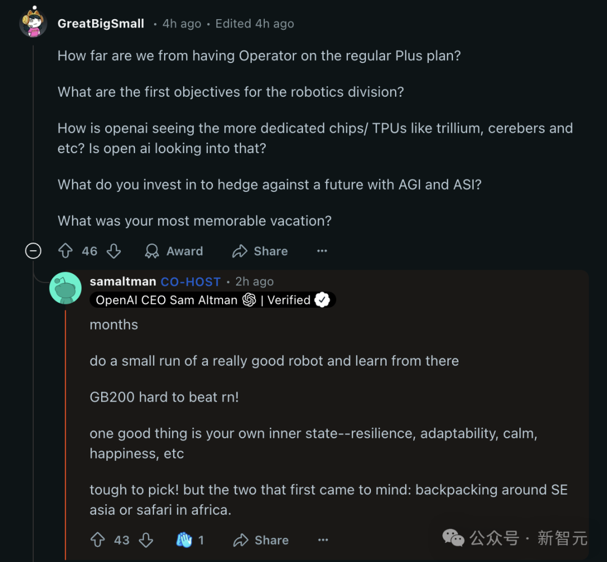The width and height of the screenshot is (607, 562).
Task: Share GreatBigSmall's comment
Action: tap(260, 251)
